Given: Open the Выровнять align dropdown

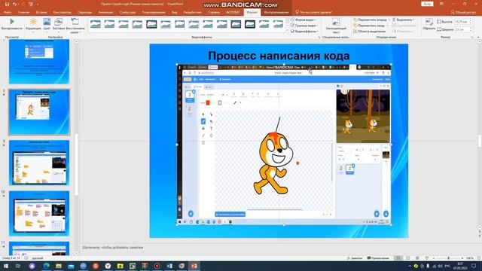Looking at the screenshot, I should point(403,20).
